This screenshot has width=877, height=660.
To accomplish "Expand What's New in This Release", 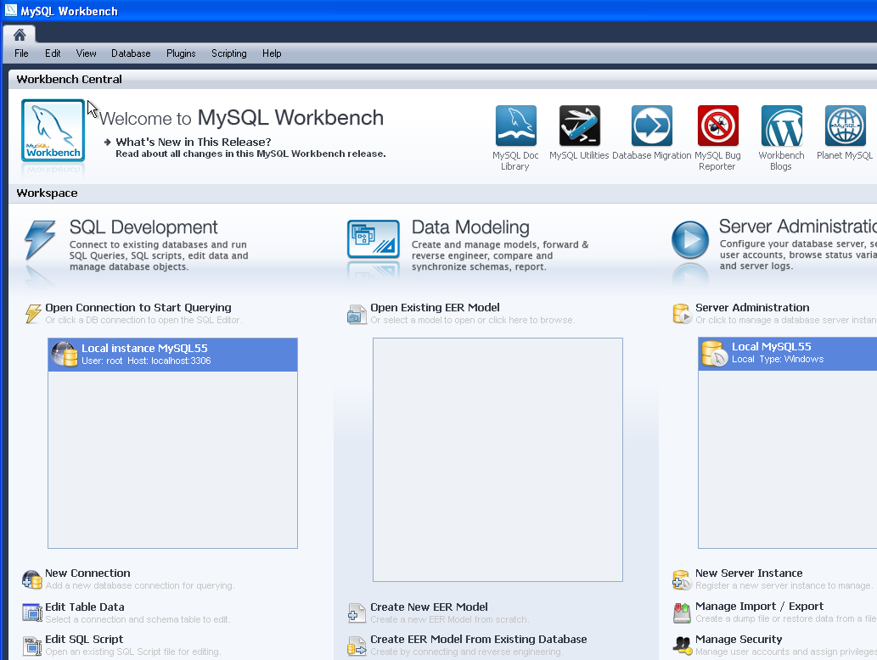I will [193, 143].
